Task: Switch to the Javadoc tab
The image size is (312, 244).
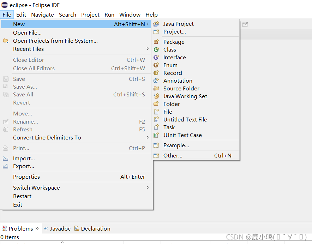Action: [x=57, y=228]
